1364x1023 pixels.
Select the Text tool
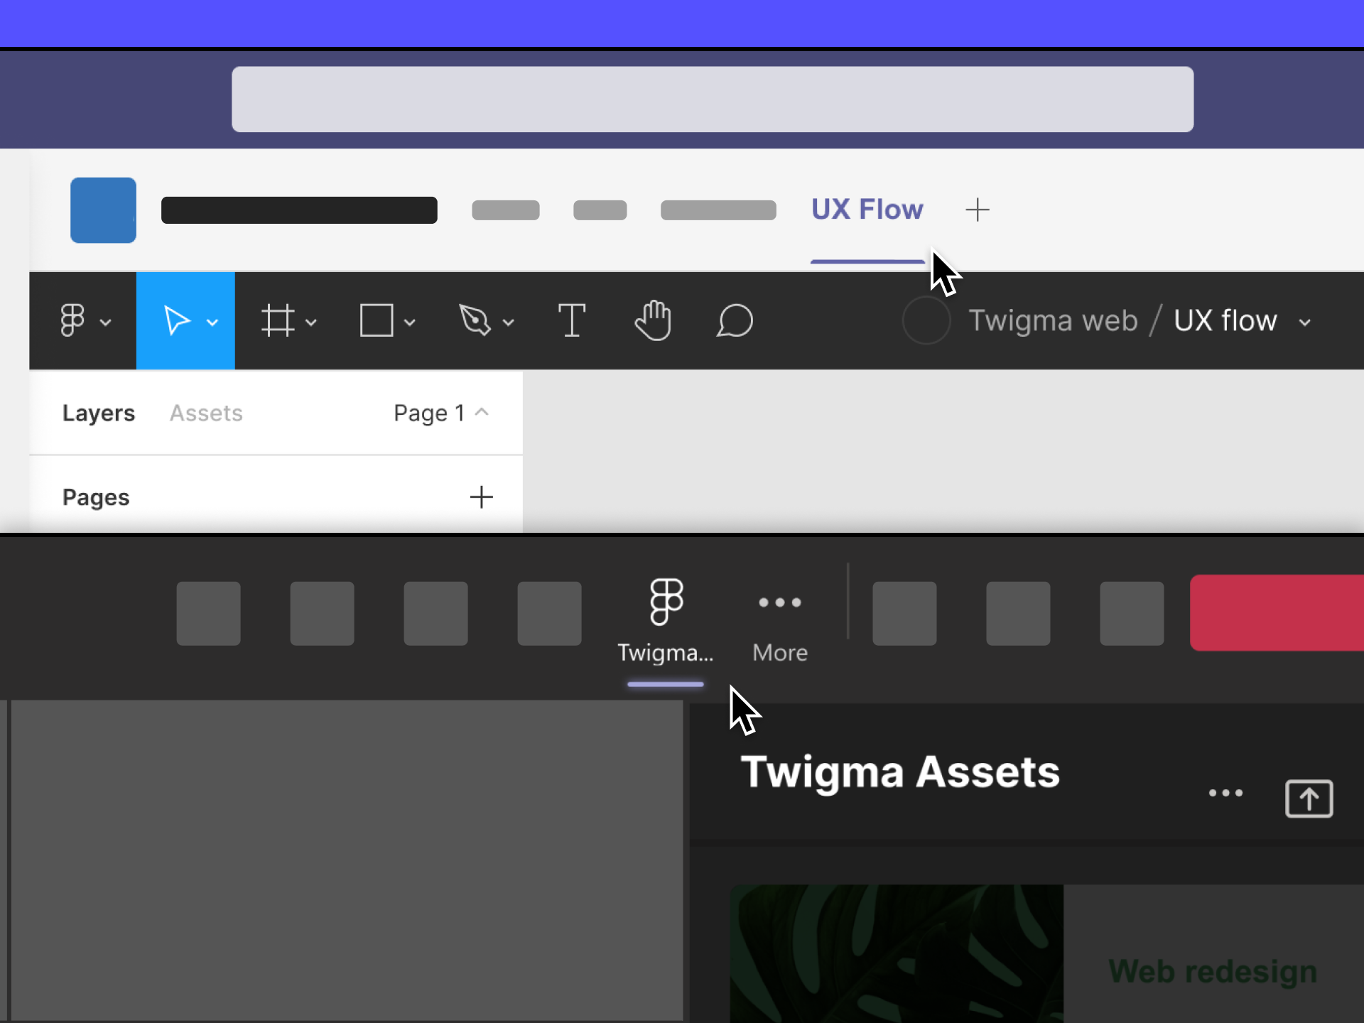coord(572,320)
